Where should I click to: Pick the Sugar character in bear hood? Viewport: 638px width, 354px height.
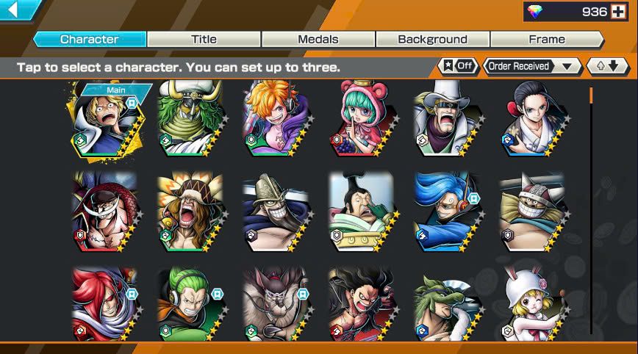click(x=363, y=118)
